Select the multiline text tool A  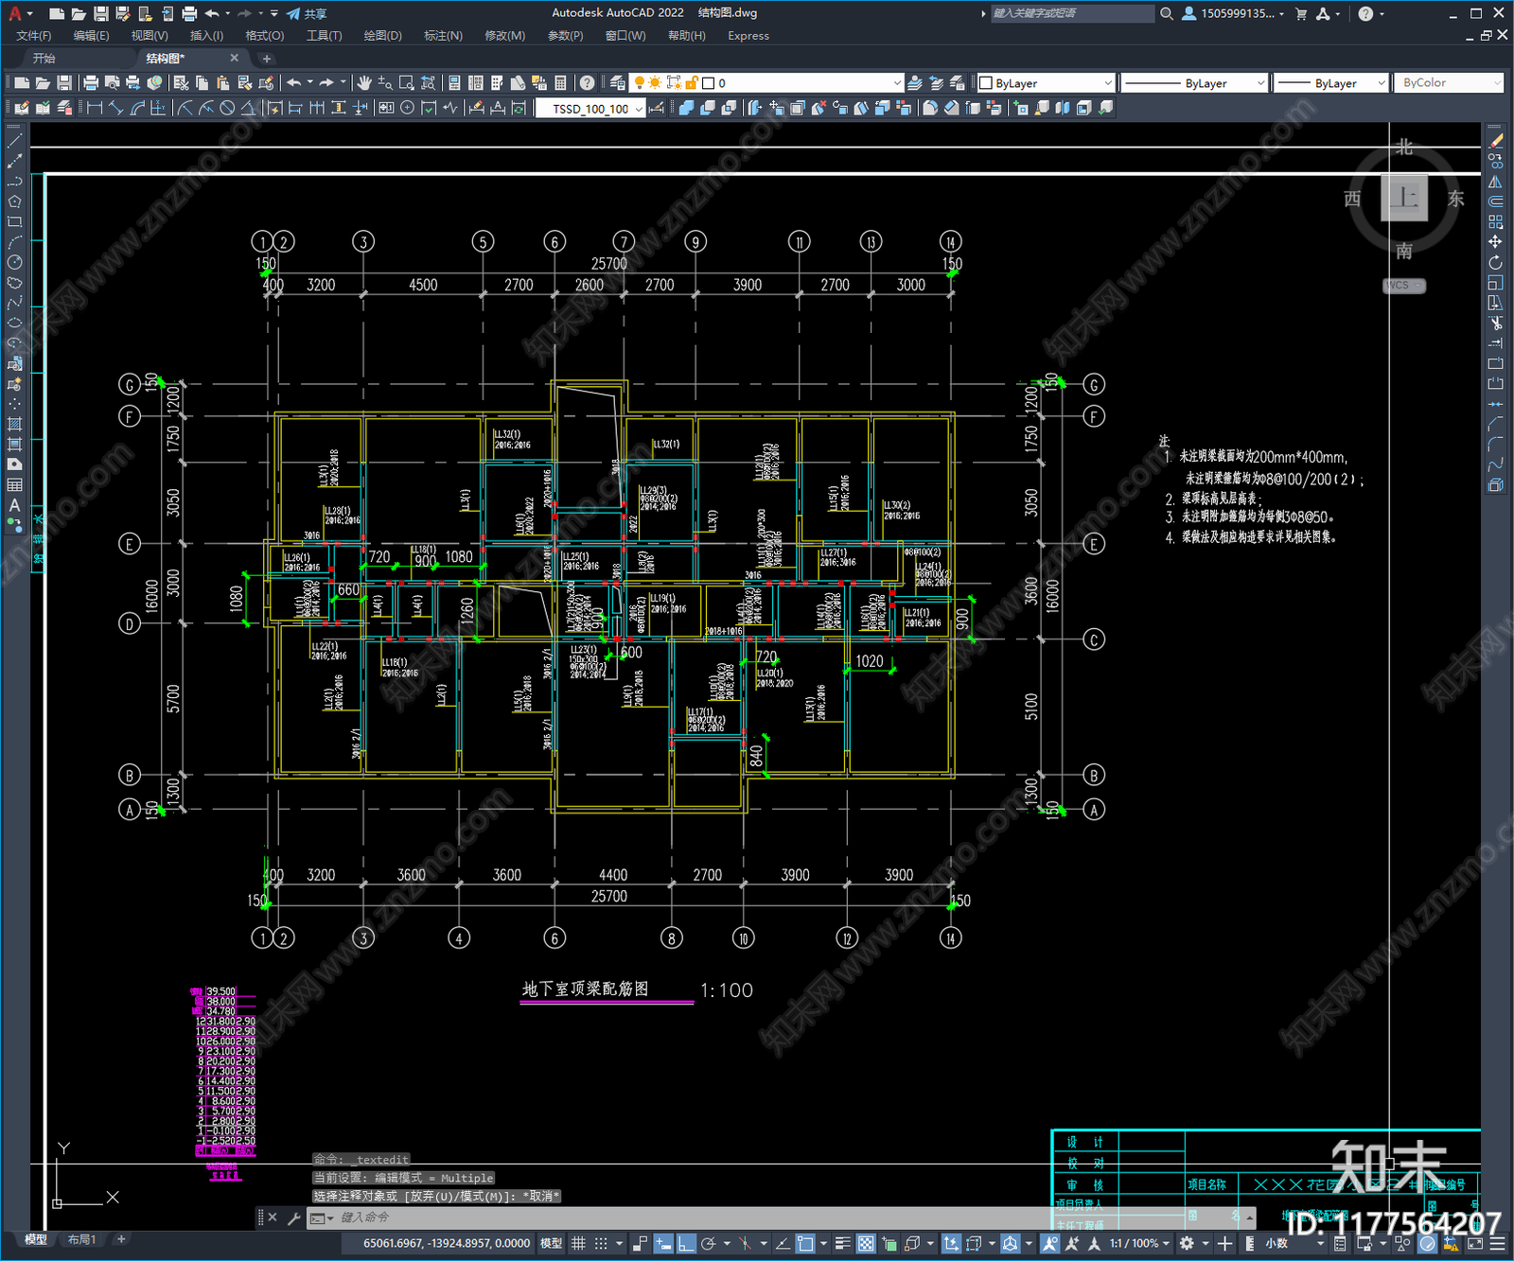point(14,505)
